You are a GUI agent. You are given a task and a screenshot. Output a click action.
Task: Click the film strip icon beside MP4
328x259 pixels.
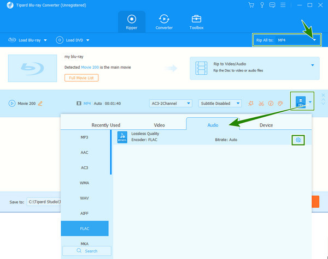pyautogui.click(x=79, y=103)
